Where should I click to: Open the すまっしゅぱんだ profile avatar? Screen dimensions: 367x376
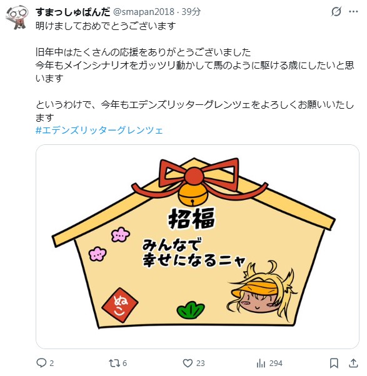(x=17, y=17)
